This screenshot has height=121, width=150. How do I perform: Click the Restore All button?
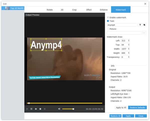pyautogui.click(x=115, y=116)
